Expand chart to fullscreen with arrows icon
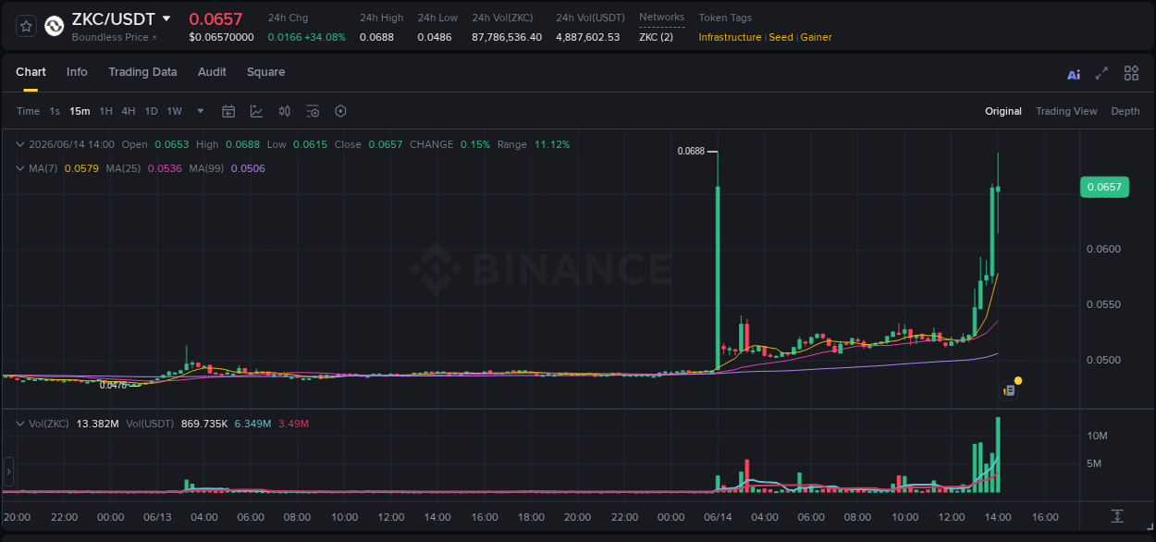 [x=1101, y=73]
